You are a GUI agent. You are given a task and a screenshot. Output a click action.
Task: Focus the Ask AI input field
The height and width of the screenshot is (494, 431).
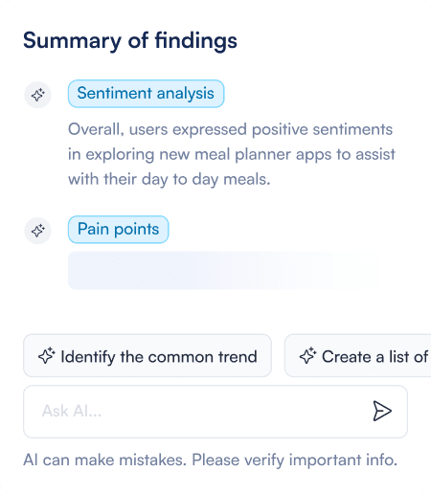point(215,412)
